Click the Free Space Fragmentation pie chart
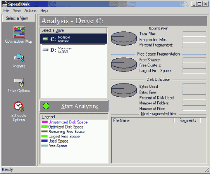Image resolution: width=210 pixels, height=174 pixels. click(x=124, y=64)
